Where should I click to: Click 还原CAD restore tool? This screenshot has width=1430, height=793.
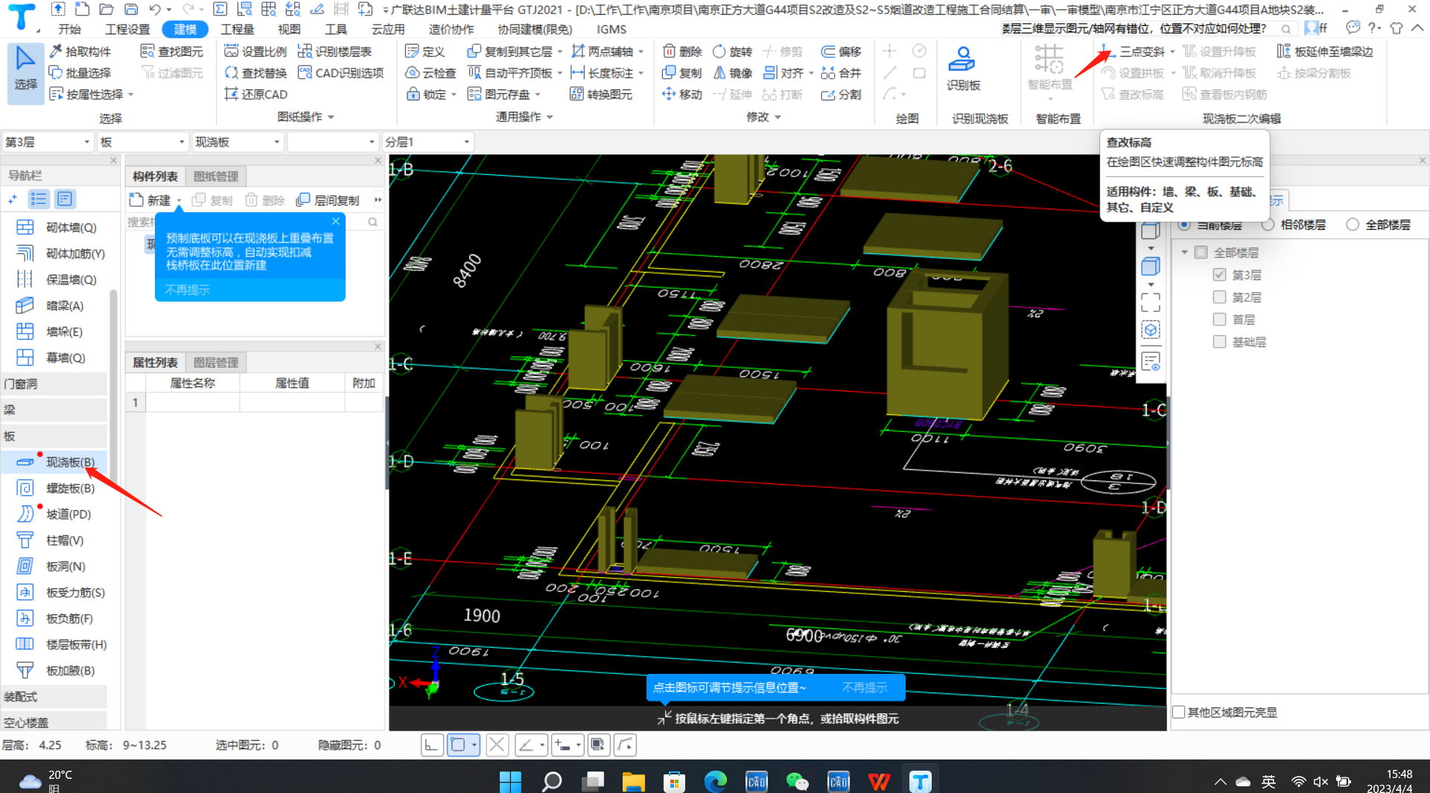coord(255,95)
